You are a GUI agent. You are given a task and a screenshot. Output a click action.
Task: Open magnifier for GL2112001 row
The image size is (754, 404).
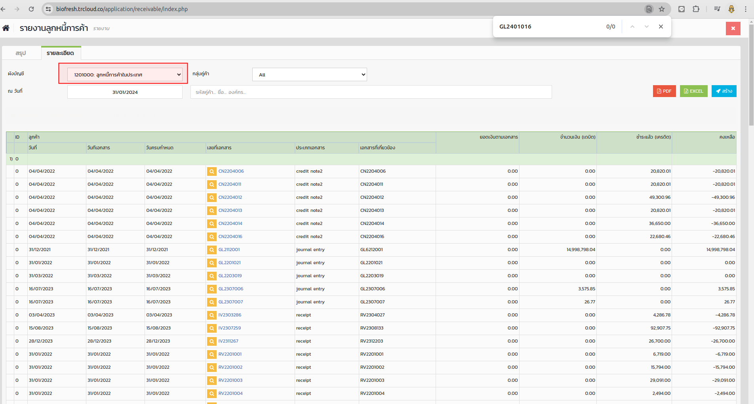coord(212,250)
